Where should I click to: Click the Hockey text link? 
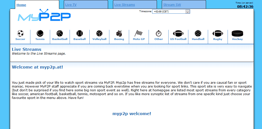237,39
